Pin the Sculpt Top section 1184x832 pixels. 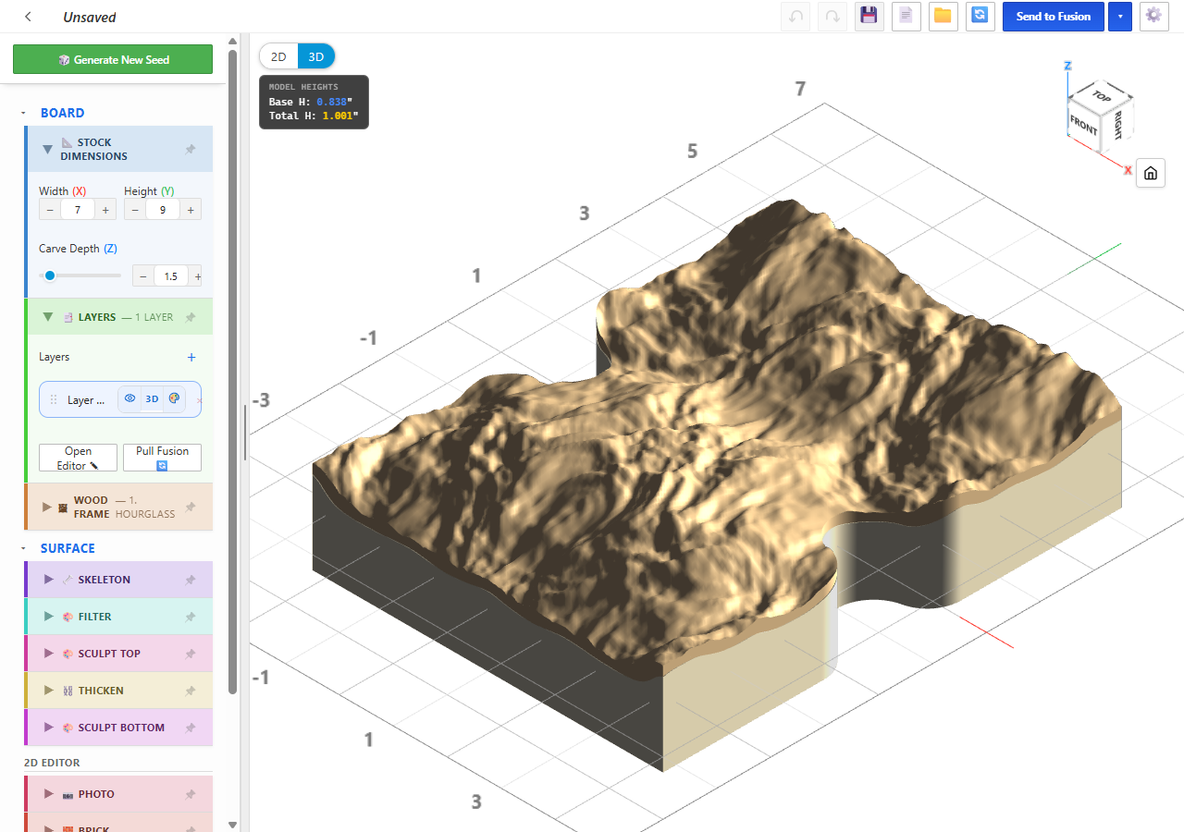190,654
